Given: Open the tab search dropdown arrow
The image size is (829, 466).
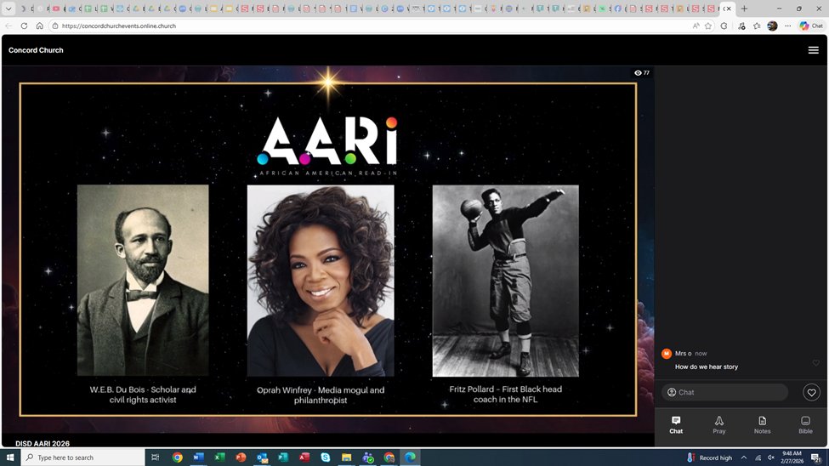Looking at the screenshot, I should pyautogui.click(x=9, y=9).
